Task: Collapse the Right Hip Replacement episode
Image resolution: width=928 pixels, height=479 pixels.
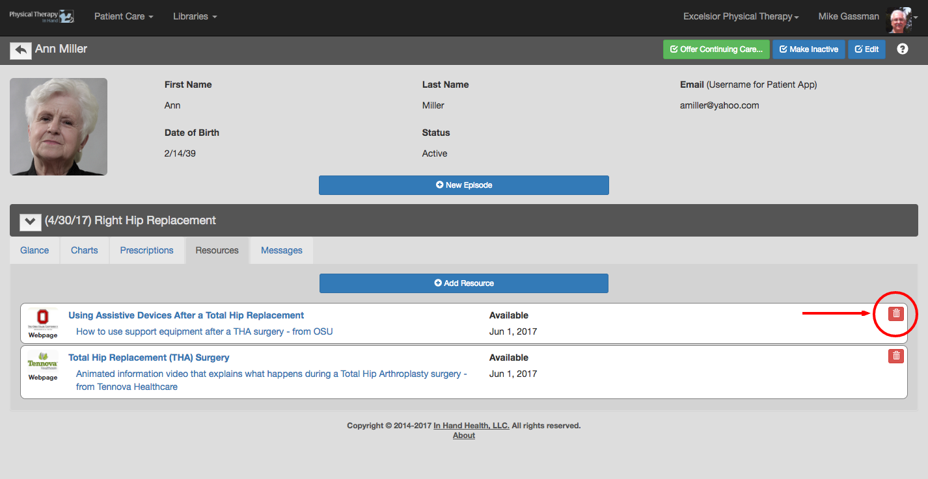Action: point(31,221)
